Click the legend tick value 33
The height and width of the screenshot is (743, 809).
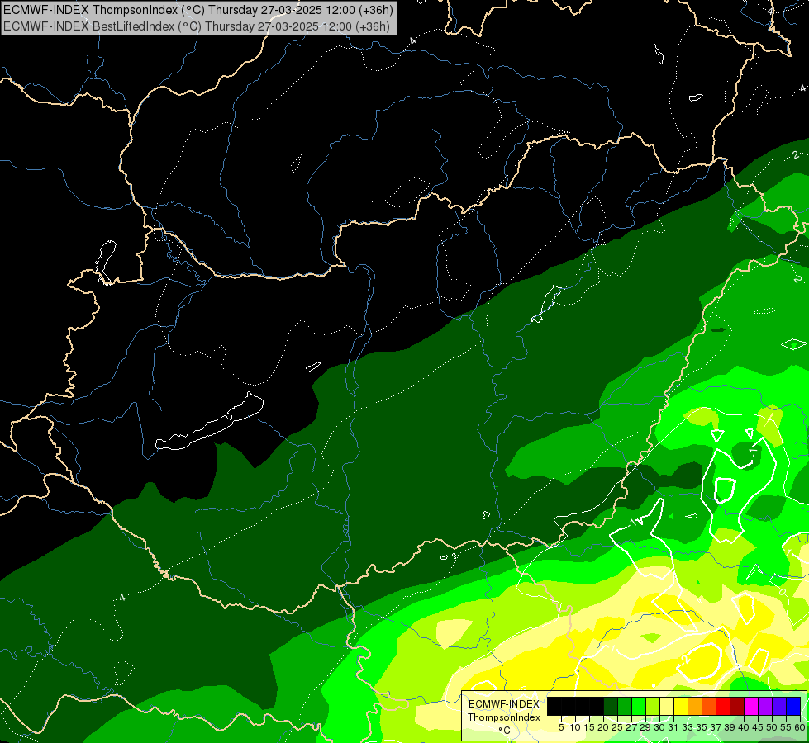click(x=688, y=727)
